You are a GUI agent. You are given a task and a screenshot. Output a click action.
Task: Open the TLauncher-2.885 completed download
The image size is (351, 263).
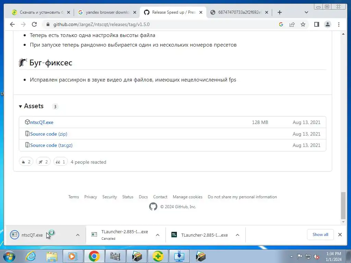tap(200, 235)
